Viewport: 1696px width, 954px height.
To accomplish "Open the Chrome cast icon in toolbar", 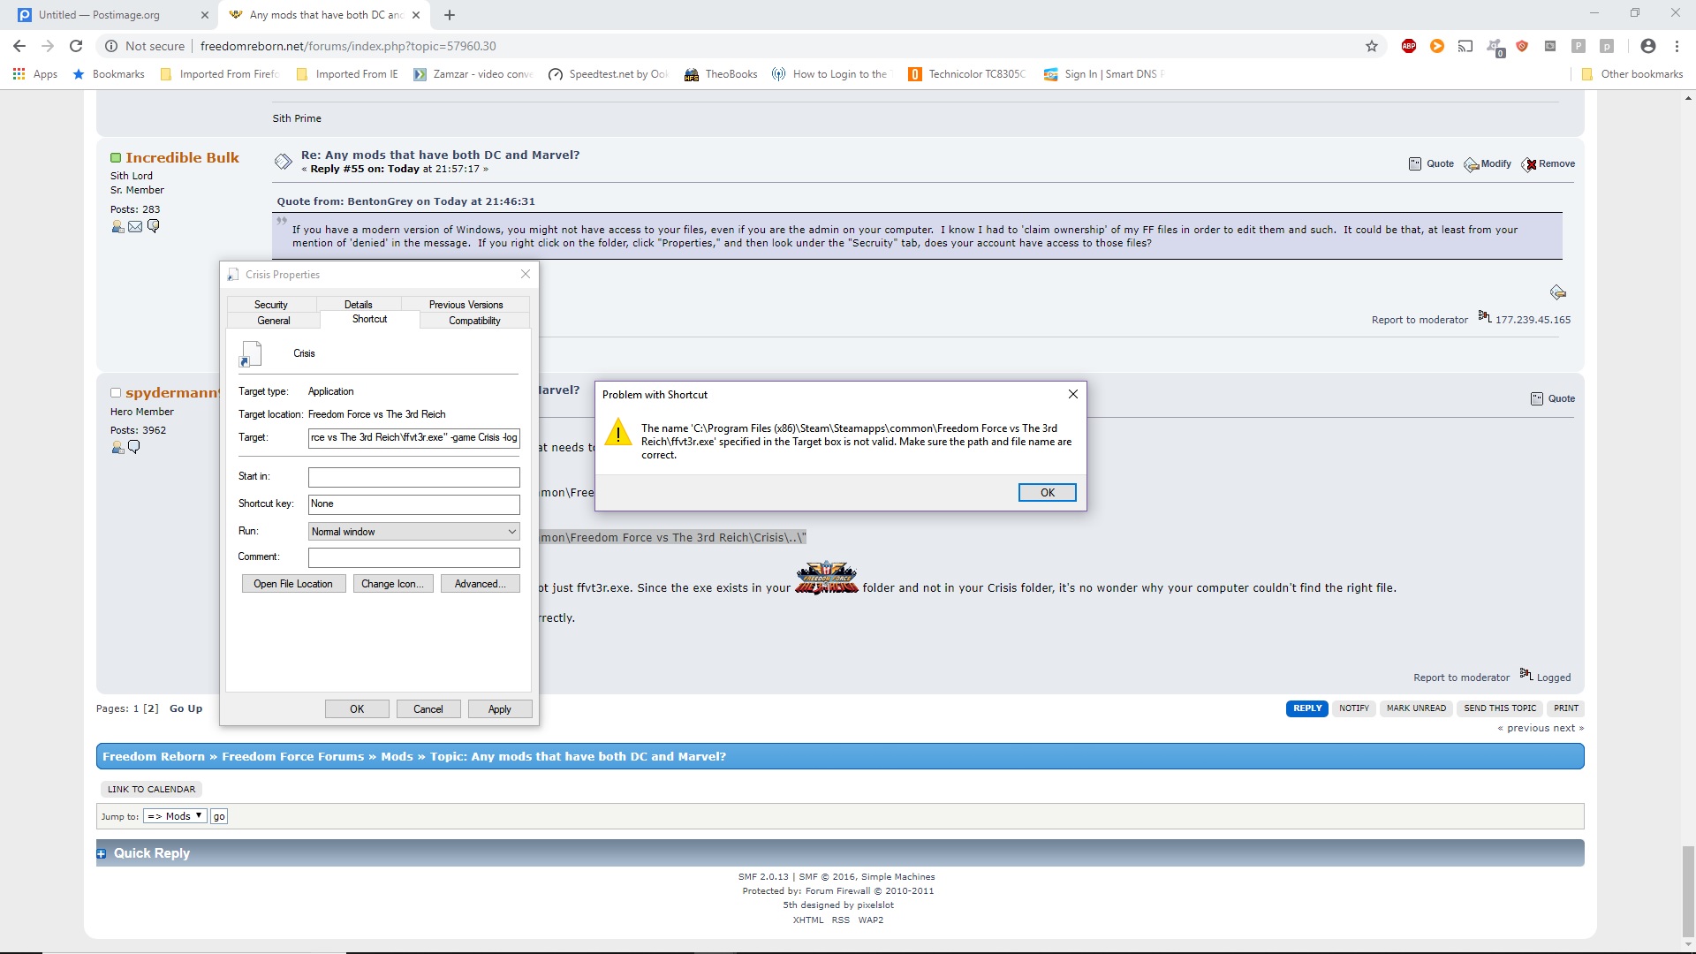I will (1465, 46).
